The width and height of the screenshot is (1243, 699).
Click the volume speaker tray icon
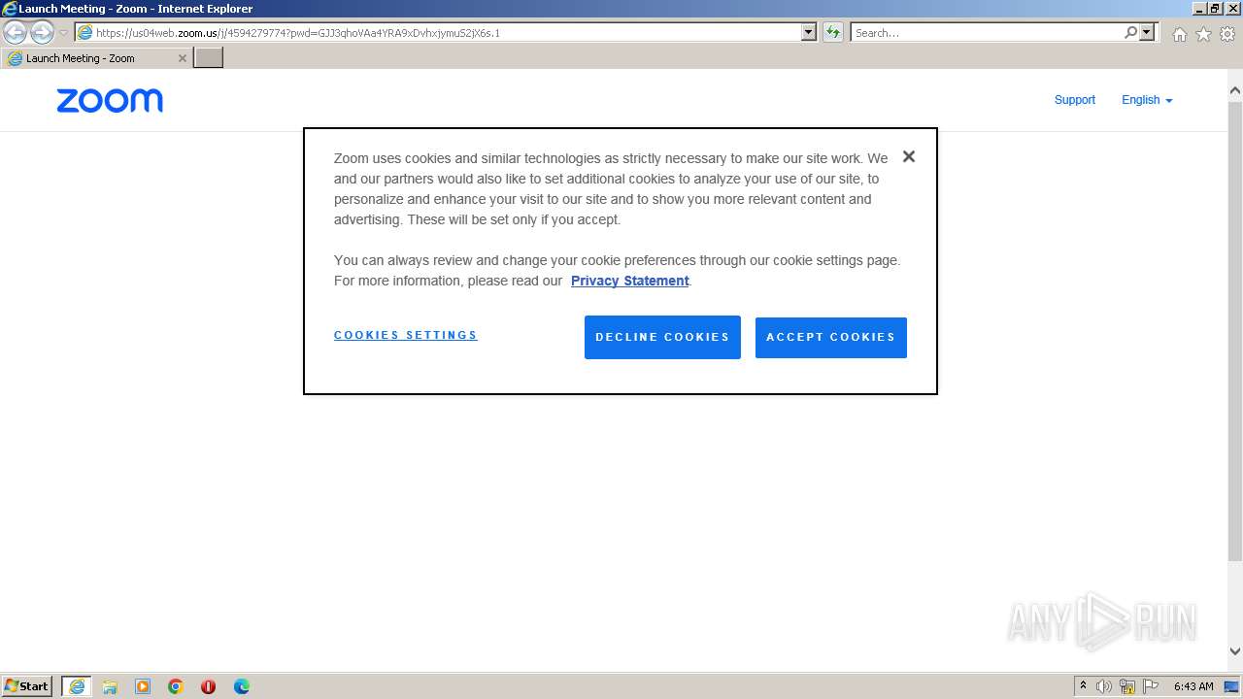[1104, 686]
